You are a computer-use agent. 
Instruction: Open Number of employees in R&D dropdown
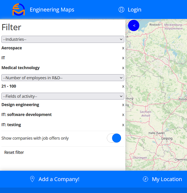click(x=63, y=78)
